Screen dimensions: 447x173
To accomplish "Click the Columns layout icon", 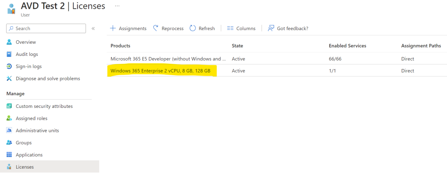I will 230,28.
